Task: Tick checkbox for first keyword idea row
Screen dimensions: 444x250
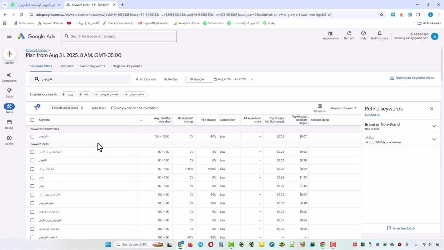Action: pos(32,152)
